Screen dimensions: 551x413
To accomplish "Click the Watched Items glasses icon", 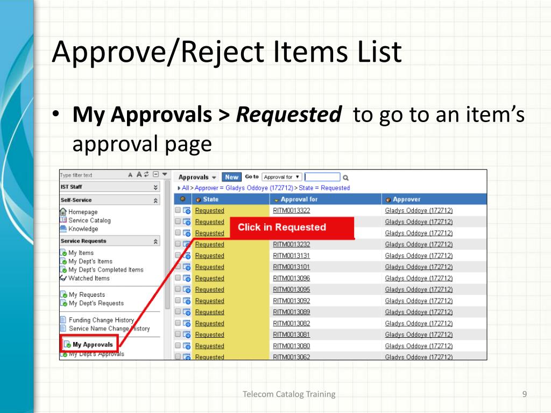I will [x=63, y=278].
